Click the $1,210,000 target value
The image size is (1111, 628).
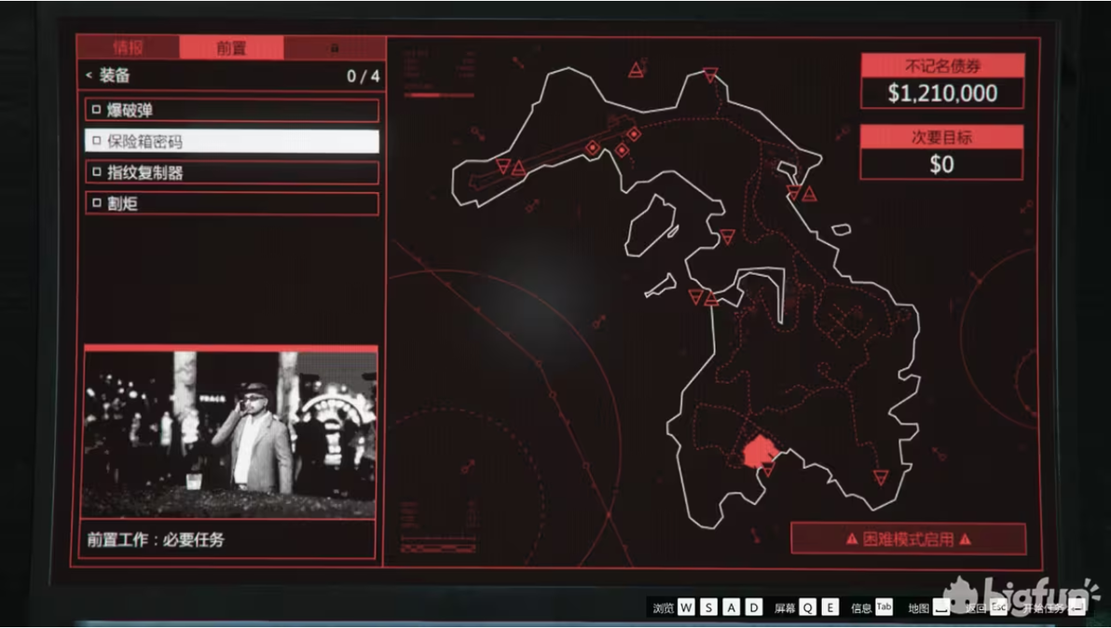[942, 93]
